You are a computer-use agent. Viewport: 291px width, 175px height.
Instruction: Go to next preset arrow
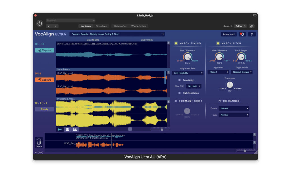pyautogui.click(x=55, y=26)
